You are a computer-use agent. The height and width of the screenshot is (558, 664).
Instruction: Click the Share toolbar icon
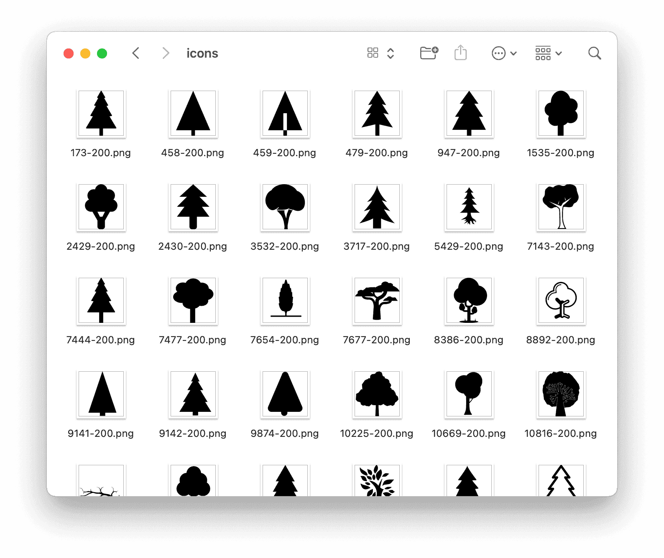coord(460,53)
